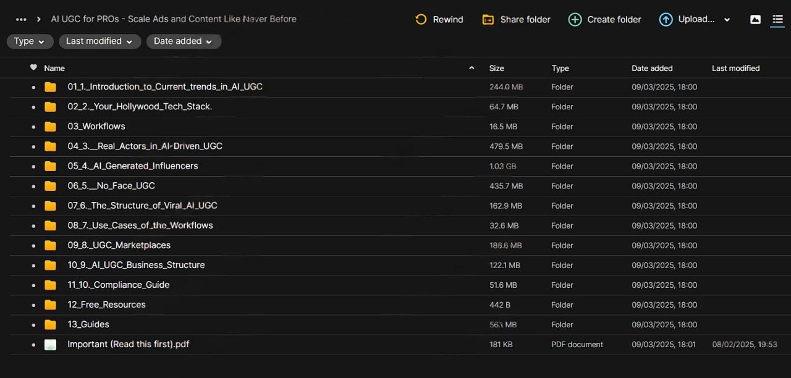Open the breadcrumb ellipsis menu
791x378 pixels.
tap(21, 19)
